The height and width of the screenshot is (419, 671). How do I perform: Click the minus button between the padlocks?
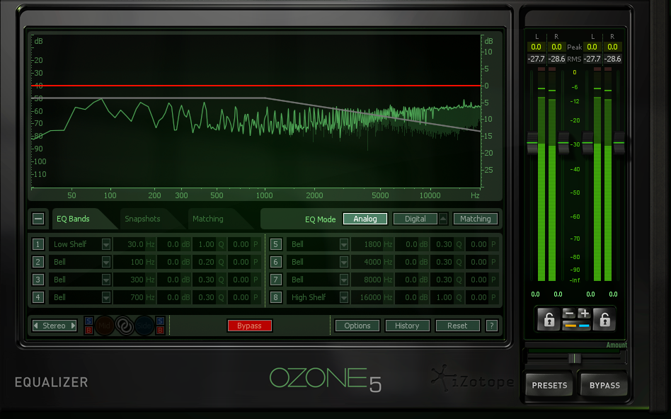pyautogui.click(x=569, y=314)
